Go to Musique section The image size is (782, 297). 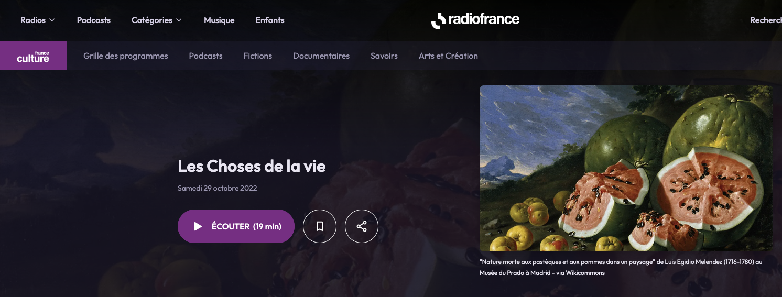point(219,20)
